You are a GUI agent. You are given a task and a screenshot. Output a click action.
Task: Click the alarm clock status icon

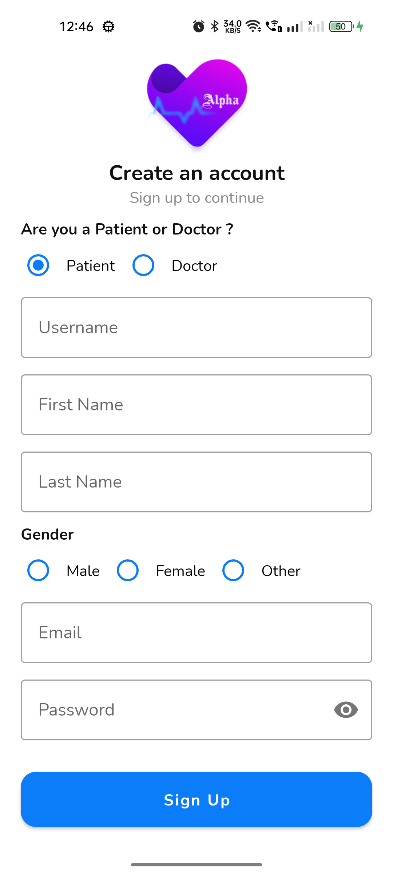click(198, 26)
